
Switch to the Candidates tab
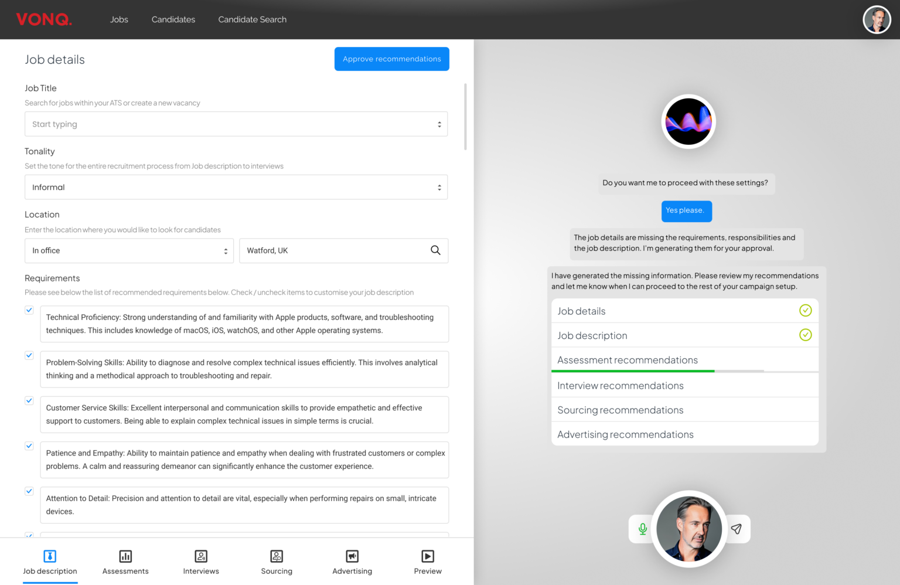click(173, 19)
